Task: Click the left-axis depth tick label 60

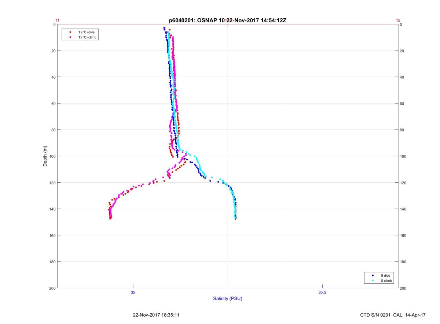Action: pos(53,104)
